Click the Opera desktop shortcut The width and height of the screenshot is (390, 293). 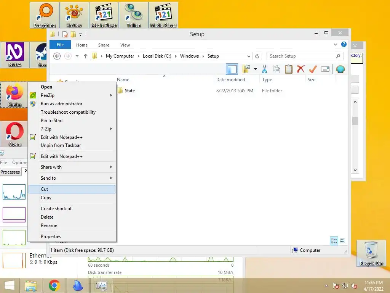(x=14, y=134)
